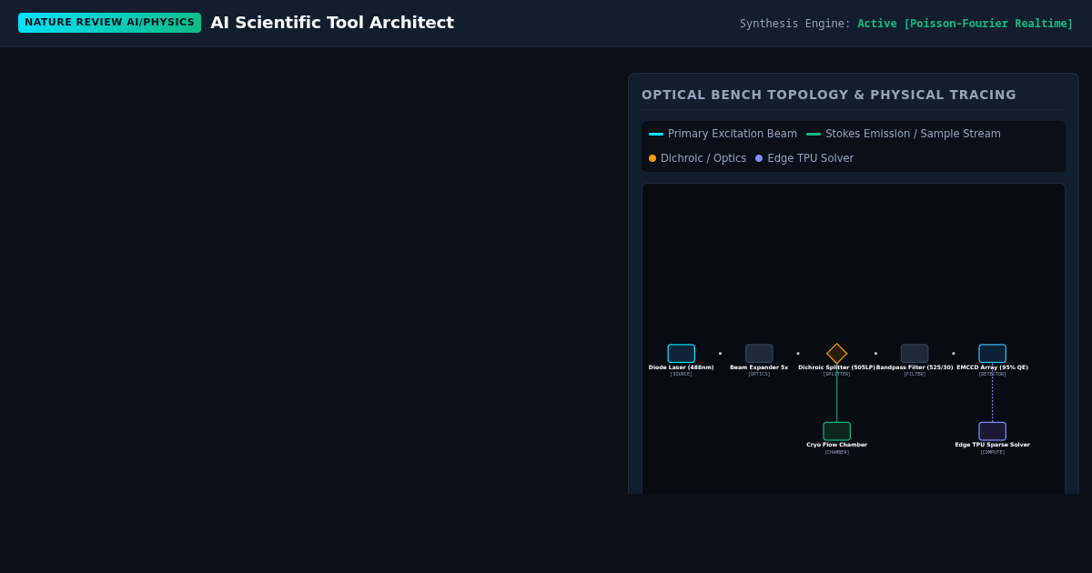The width and height of the screenshot is (1092, 573).
Task: Click the Optical Bench Topology panel heading
Action: [829, 95]
